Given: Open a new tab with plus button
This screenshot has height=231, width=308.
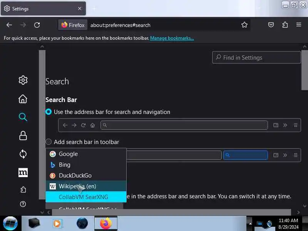Looking at the screenshot, I should coord(94,8).
